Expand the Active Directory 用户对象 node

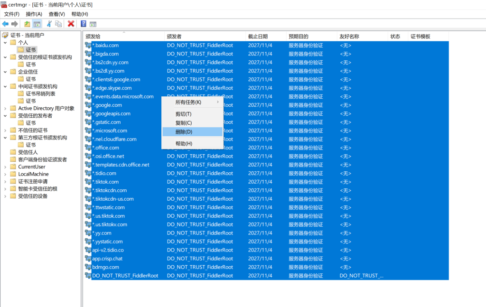click(5, 109)
